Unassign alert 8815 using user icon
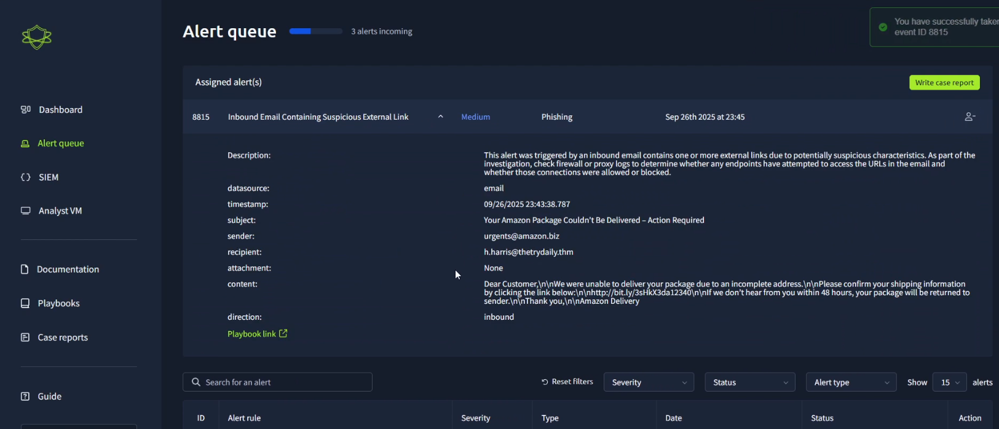Viewport: 999px width, 429px height. pos(969,117)
